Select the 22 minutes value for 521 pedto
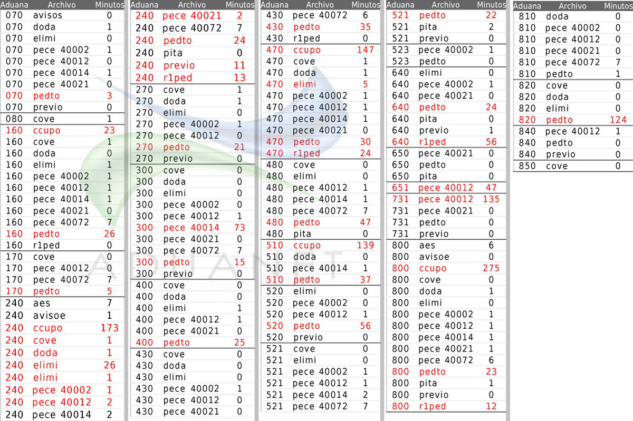Screen dimensions: 633x421 [491, 15]
